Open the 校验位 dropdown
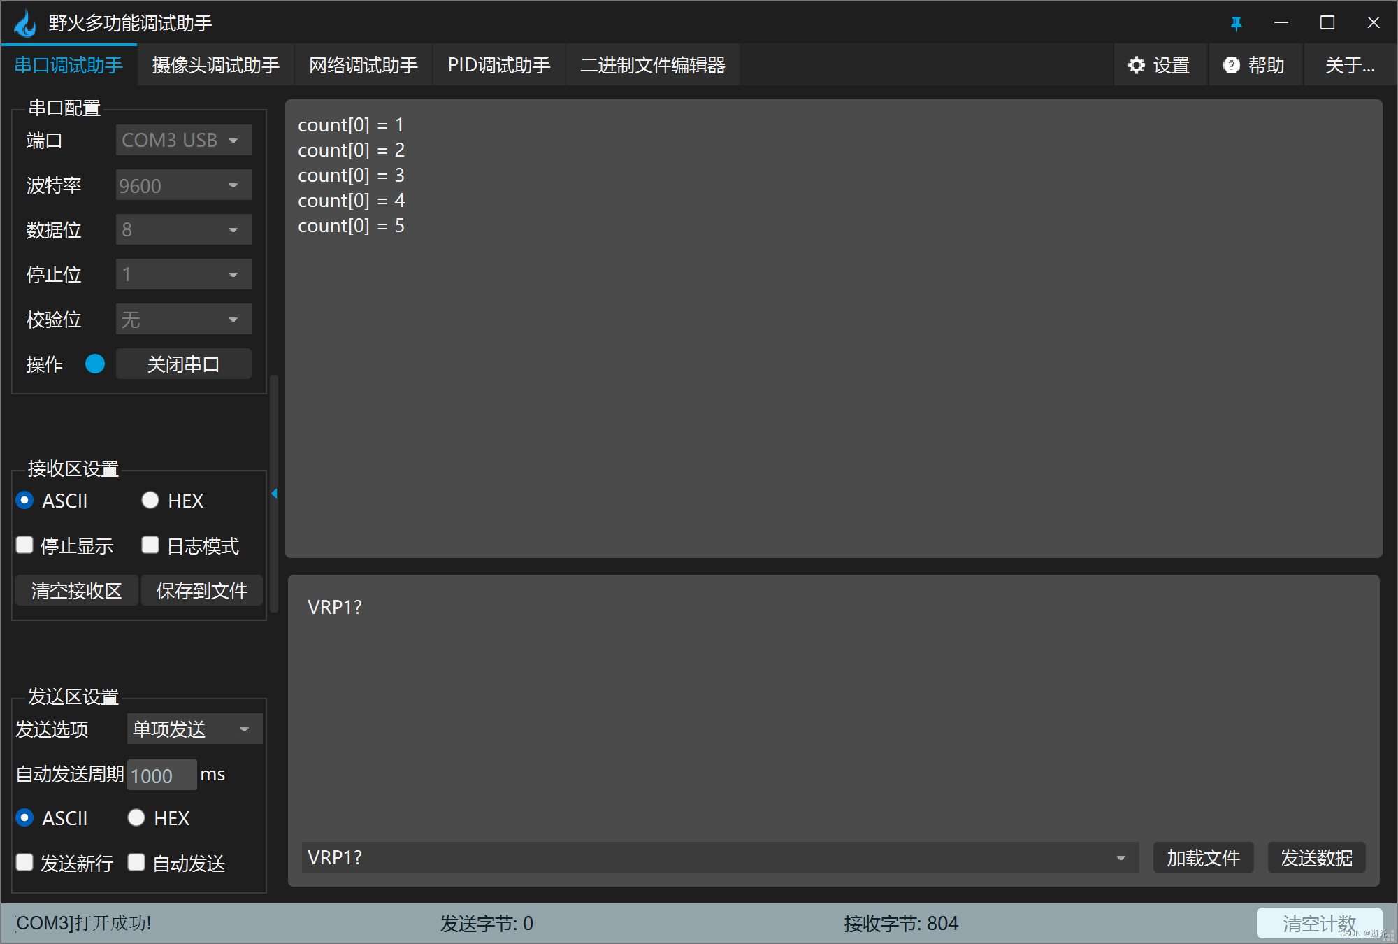This screenshot has height=944, width=1398. [183, 320]
